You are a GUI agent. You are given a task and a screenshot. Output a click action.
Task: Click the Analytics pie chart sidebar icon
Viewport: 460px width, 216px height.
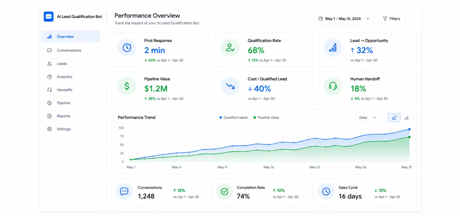coord(49,77)
